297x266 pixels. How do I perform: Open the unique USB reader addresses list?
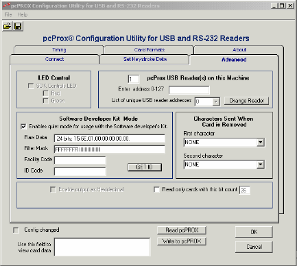215,101
